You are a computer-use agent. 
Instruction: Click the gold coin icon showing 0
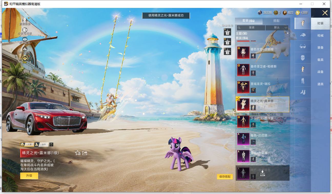tap(276, 13)
